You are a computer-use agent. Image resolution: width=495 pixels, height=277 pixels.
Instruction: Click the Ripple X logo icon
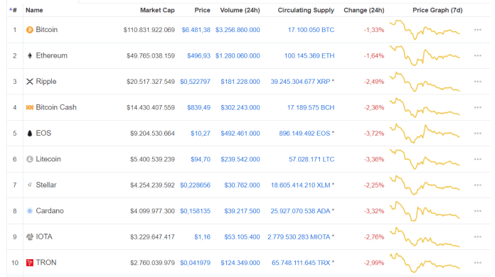pos(30,82)
